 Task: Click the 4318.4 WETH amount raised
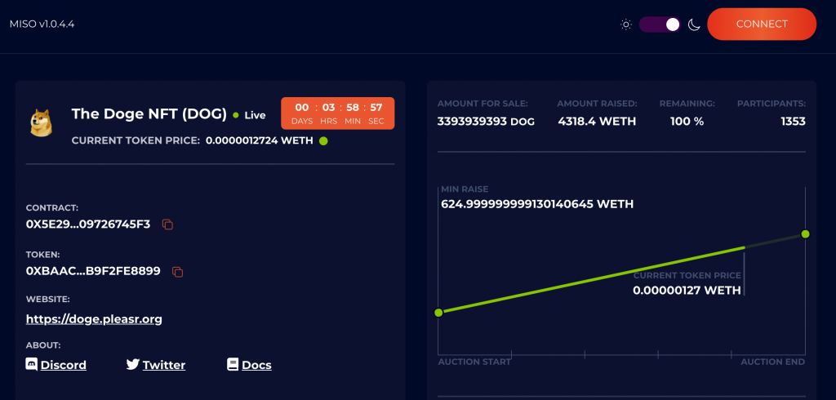(x=597, y=122)
